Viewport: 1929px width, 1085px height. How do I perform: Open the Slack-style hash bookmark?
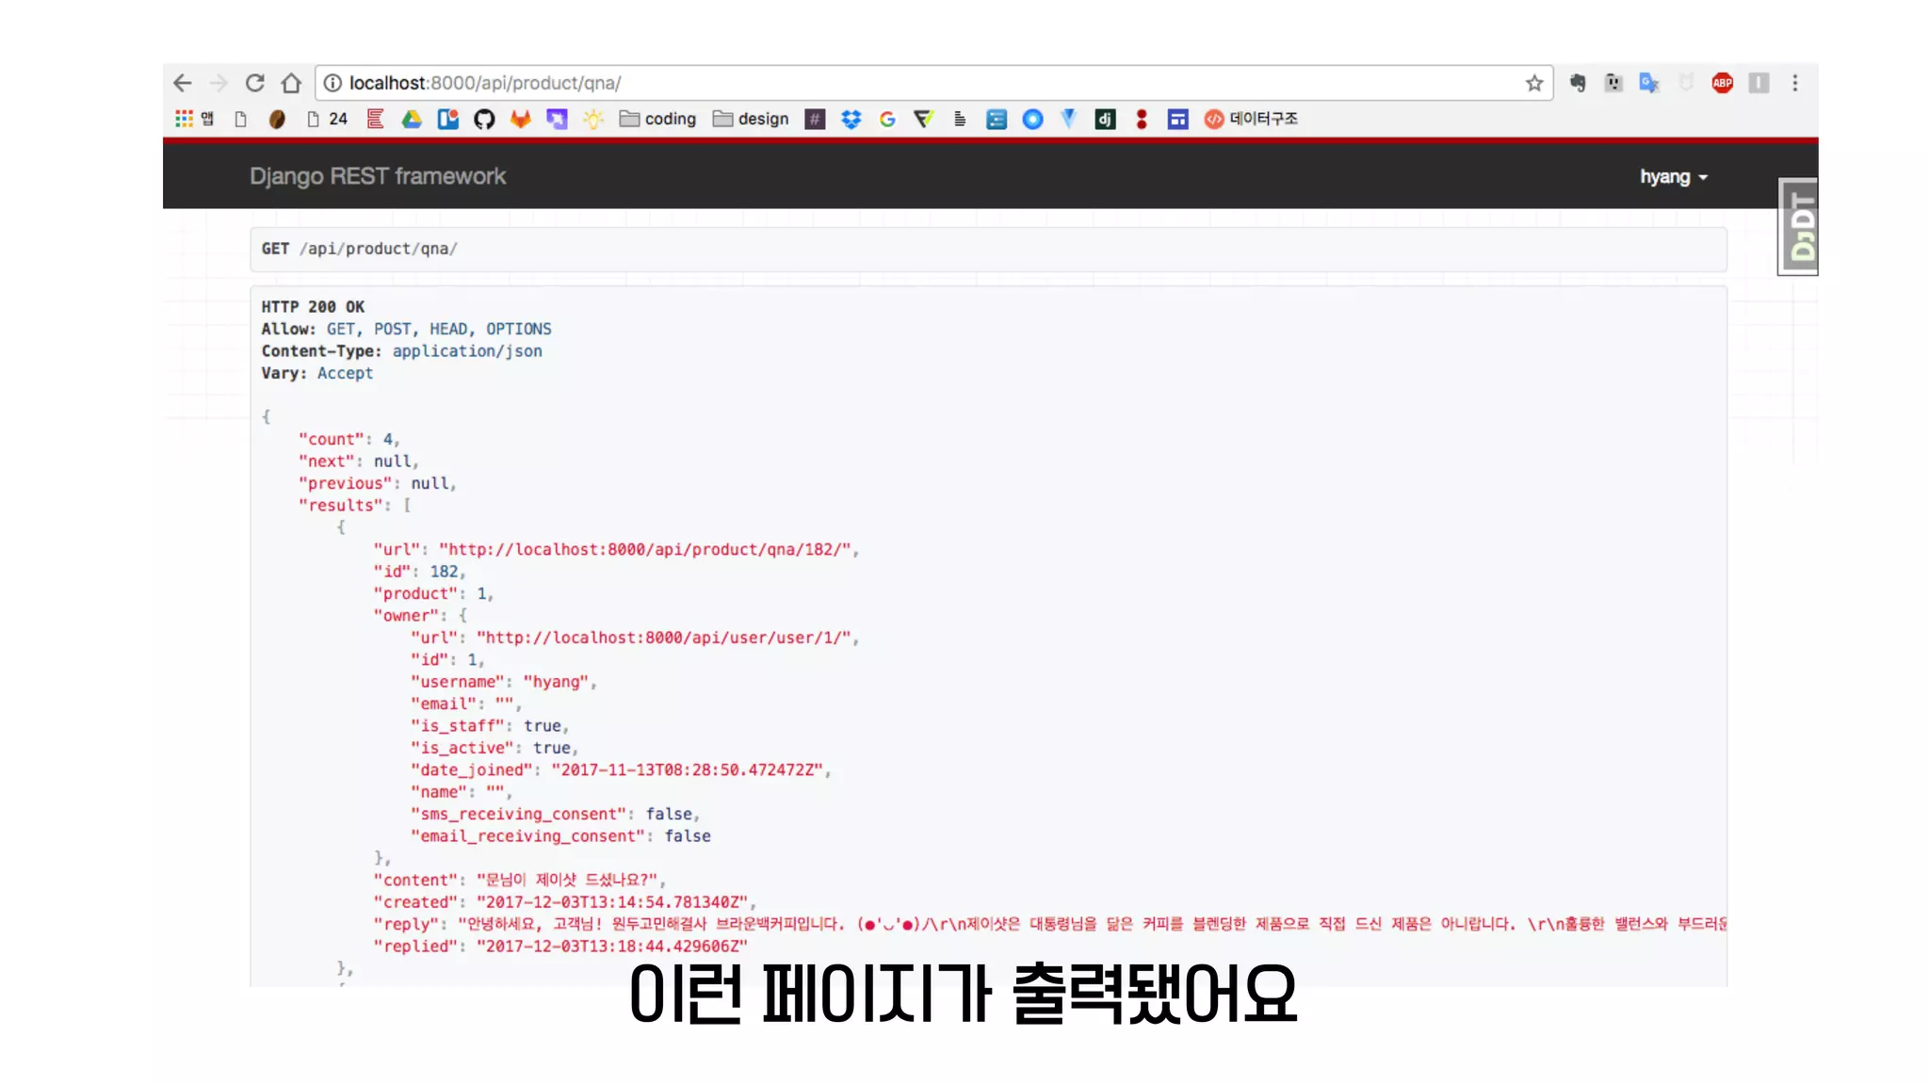click(x=816, y=119)
